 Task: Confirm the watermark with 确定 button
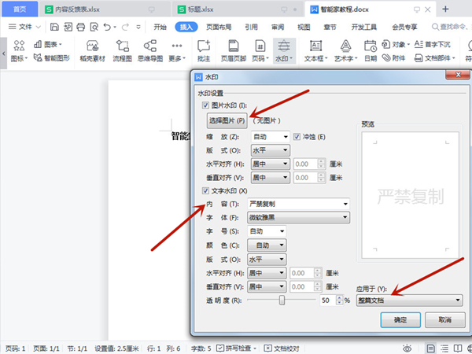(400, 320)
